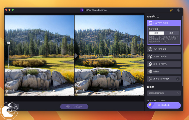Open the 解像度 400% dropdown
The height and width of the screenshot is (120, 189).
[164, 93]
